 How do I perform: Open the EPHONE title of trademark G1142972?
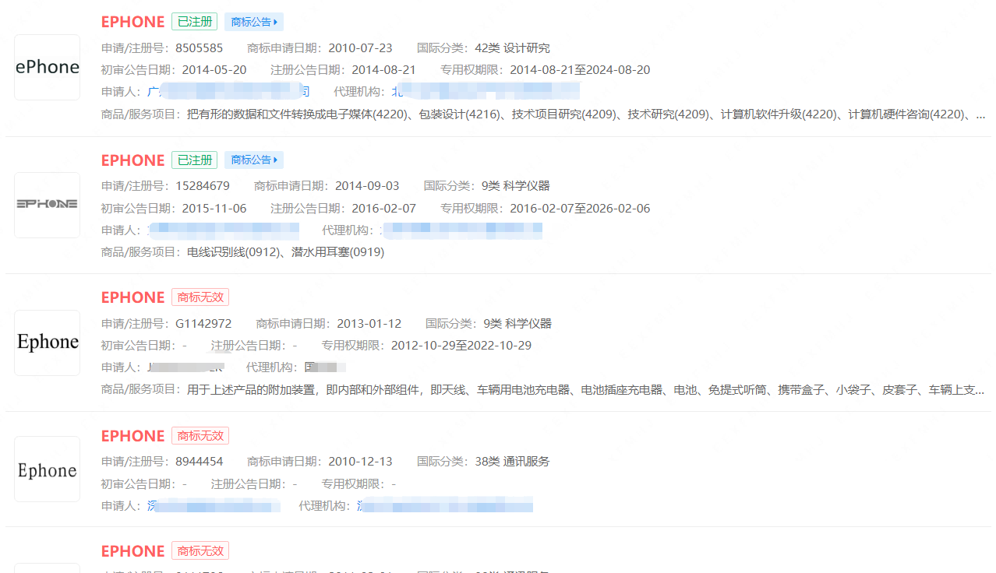[133, 297]
